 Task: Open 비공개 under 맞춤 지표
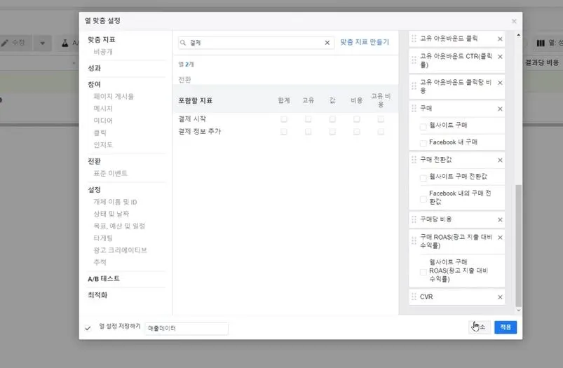pyautogui.click(x=103, y=52)
